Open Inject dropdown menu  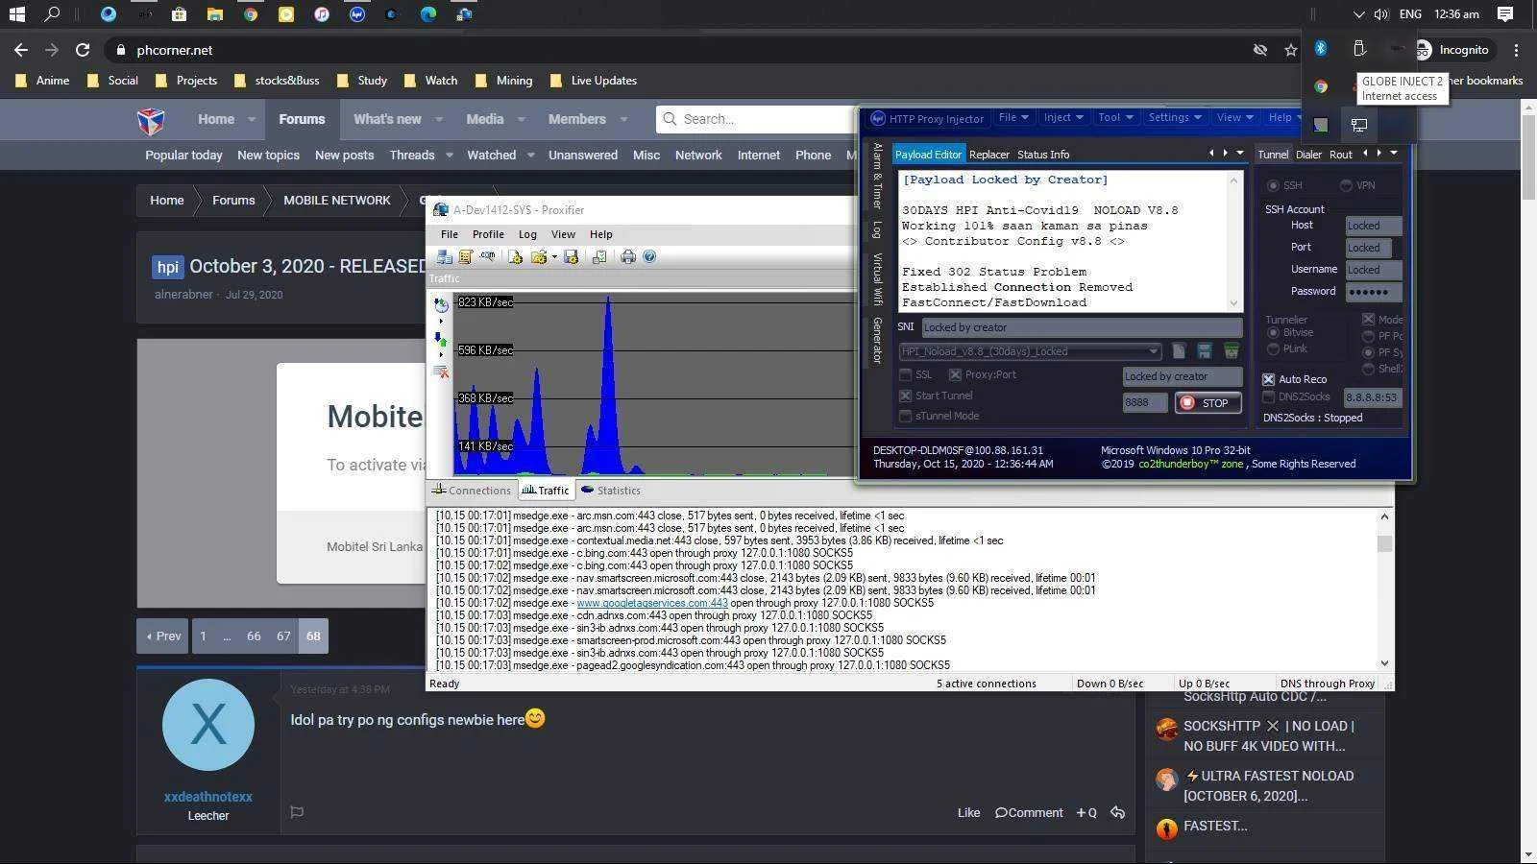point(1062,117)
